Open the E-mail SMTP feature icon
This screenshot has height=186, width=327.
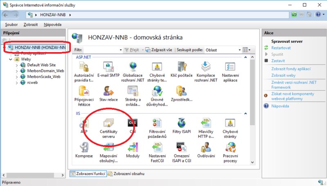point(109,67)
